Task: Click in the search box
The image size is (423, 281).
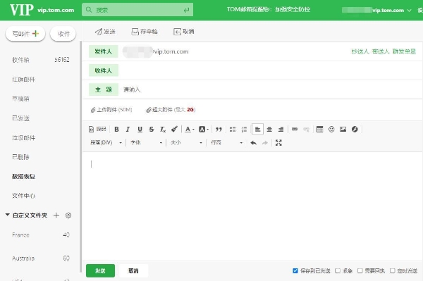Action: tap(137, 10)
